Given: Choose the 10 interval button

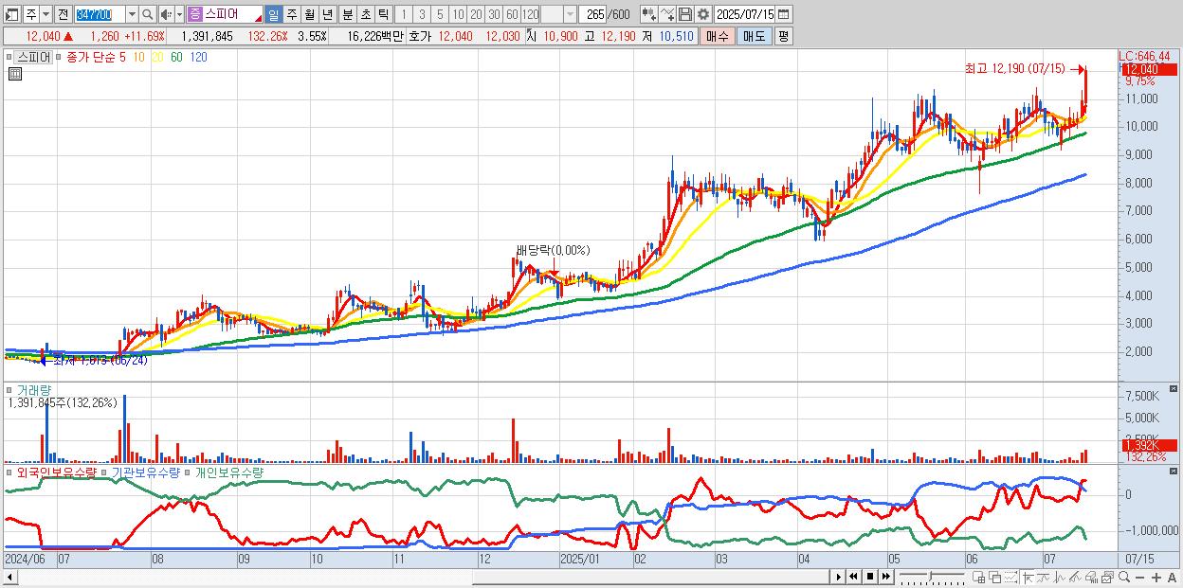Looking at the screenshot, I should tap(458, 14).
